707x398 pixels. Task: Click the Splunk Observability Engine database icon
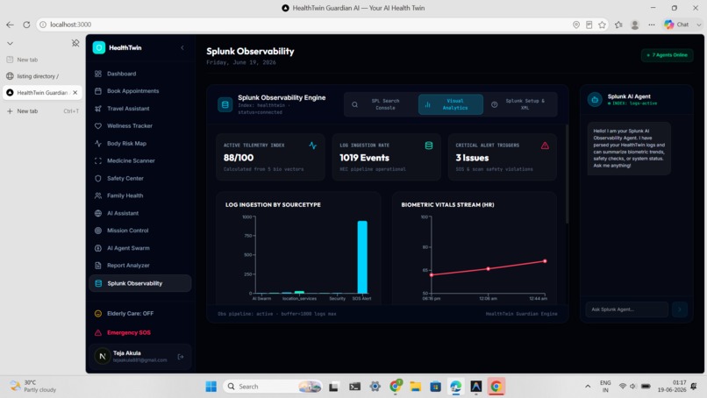click(x=225, y=104)
